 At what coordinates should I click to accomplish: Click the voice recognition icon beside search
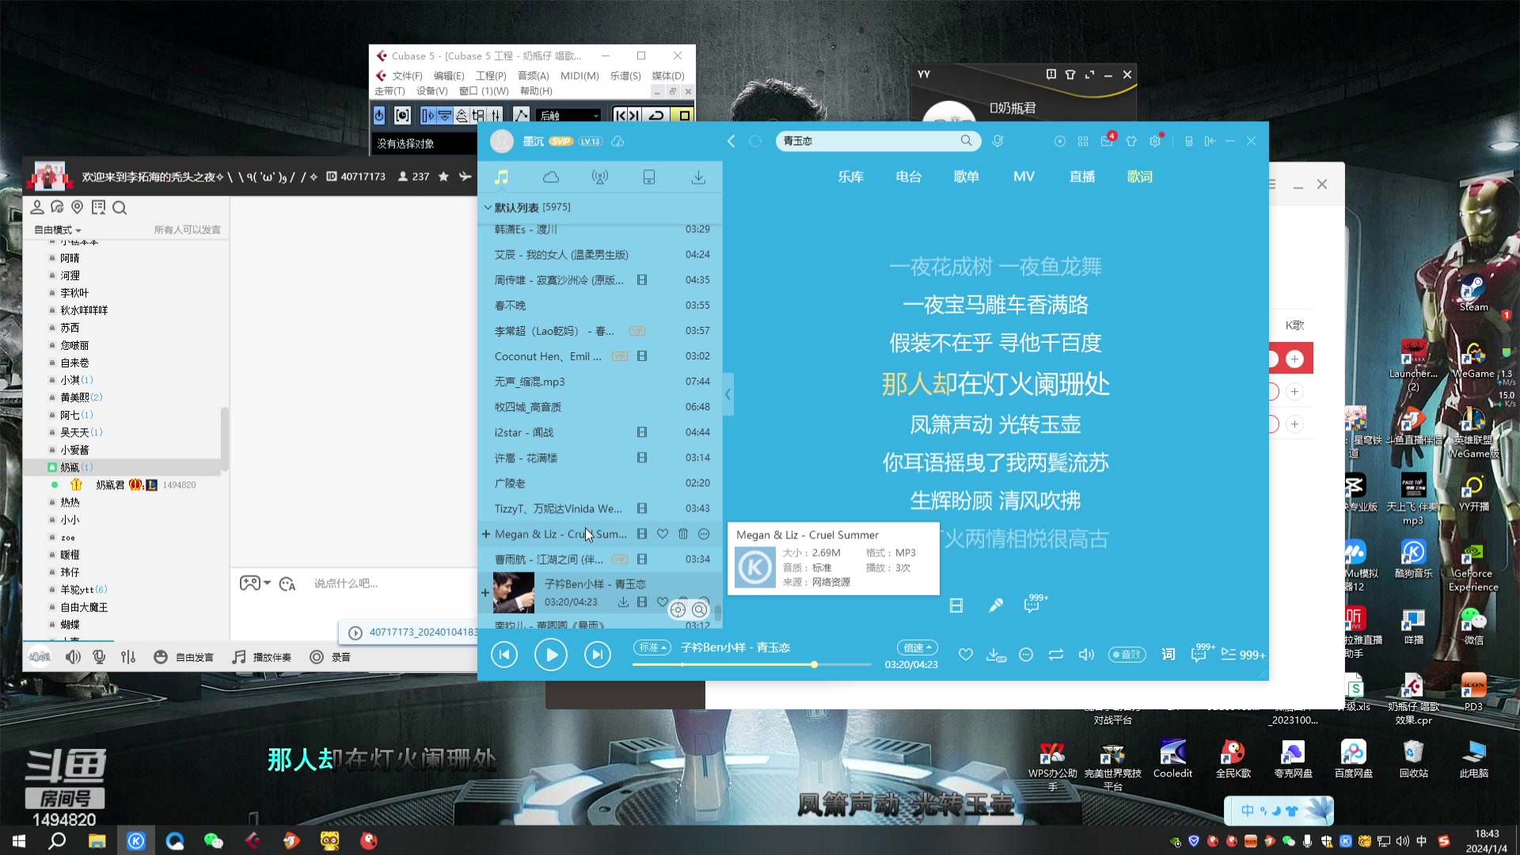pyautogui.click(x=998, y=141)
